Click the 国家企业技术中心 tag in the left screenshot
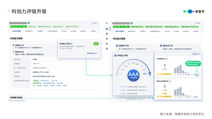This screenshot has width=212, height=119. point(58,27)
